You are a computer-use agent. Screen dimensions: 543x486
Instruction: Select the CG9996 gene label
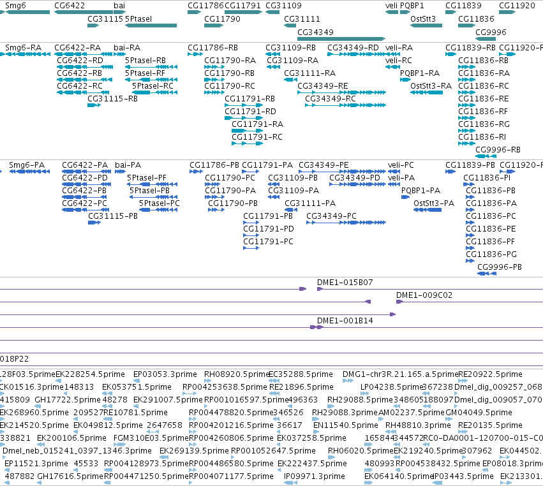(x=491, y=32)
